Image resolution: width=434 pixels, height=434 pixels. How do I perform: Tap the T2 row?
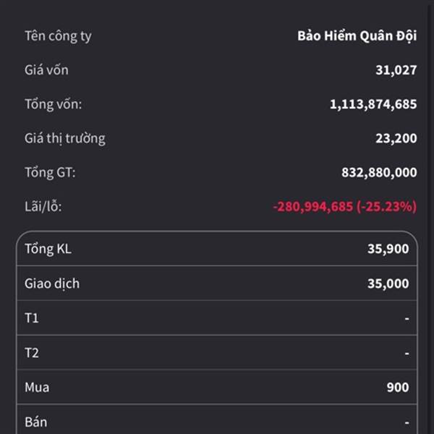[217, 352]
